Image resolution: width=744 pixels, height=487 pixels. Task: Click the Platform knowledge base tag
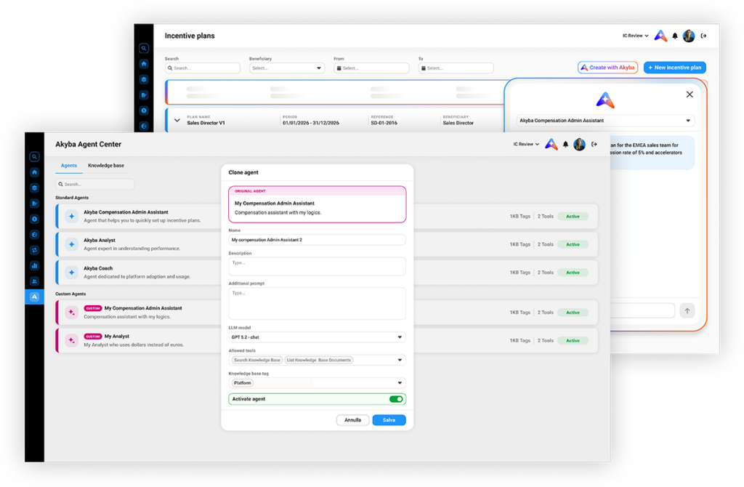(x=243, y=382)
